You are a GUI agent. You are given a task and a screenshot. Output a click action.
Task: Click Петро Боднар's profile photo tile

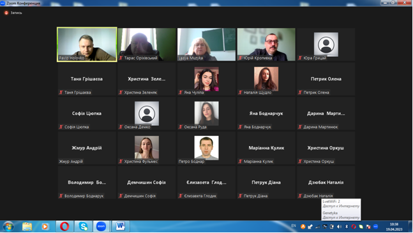[206, 148]
